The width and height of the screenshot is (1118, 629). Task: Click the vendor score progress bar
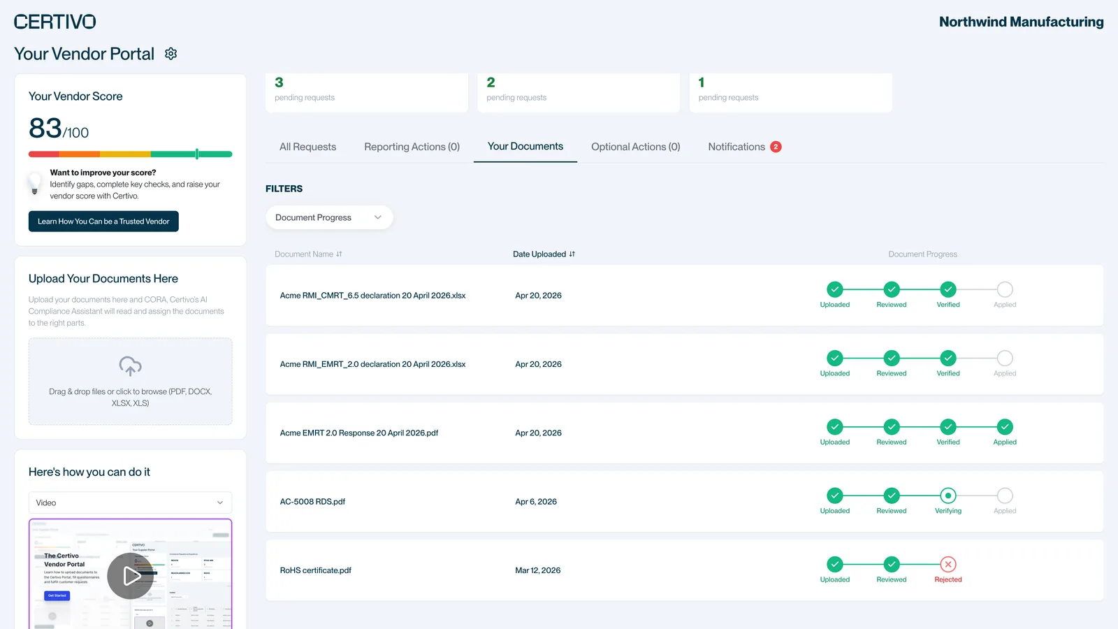(130, 154)
